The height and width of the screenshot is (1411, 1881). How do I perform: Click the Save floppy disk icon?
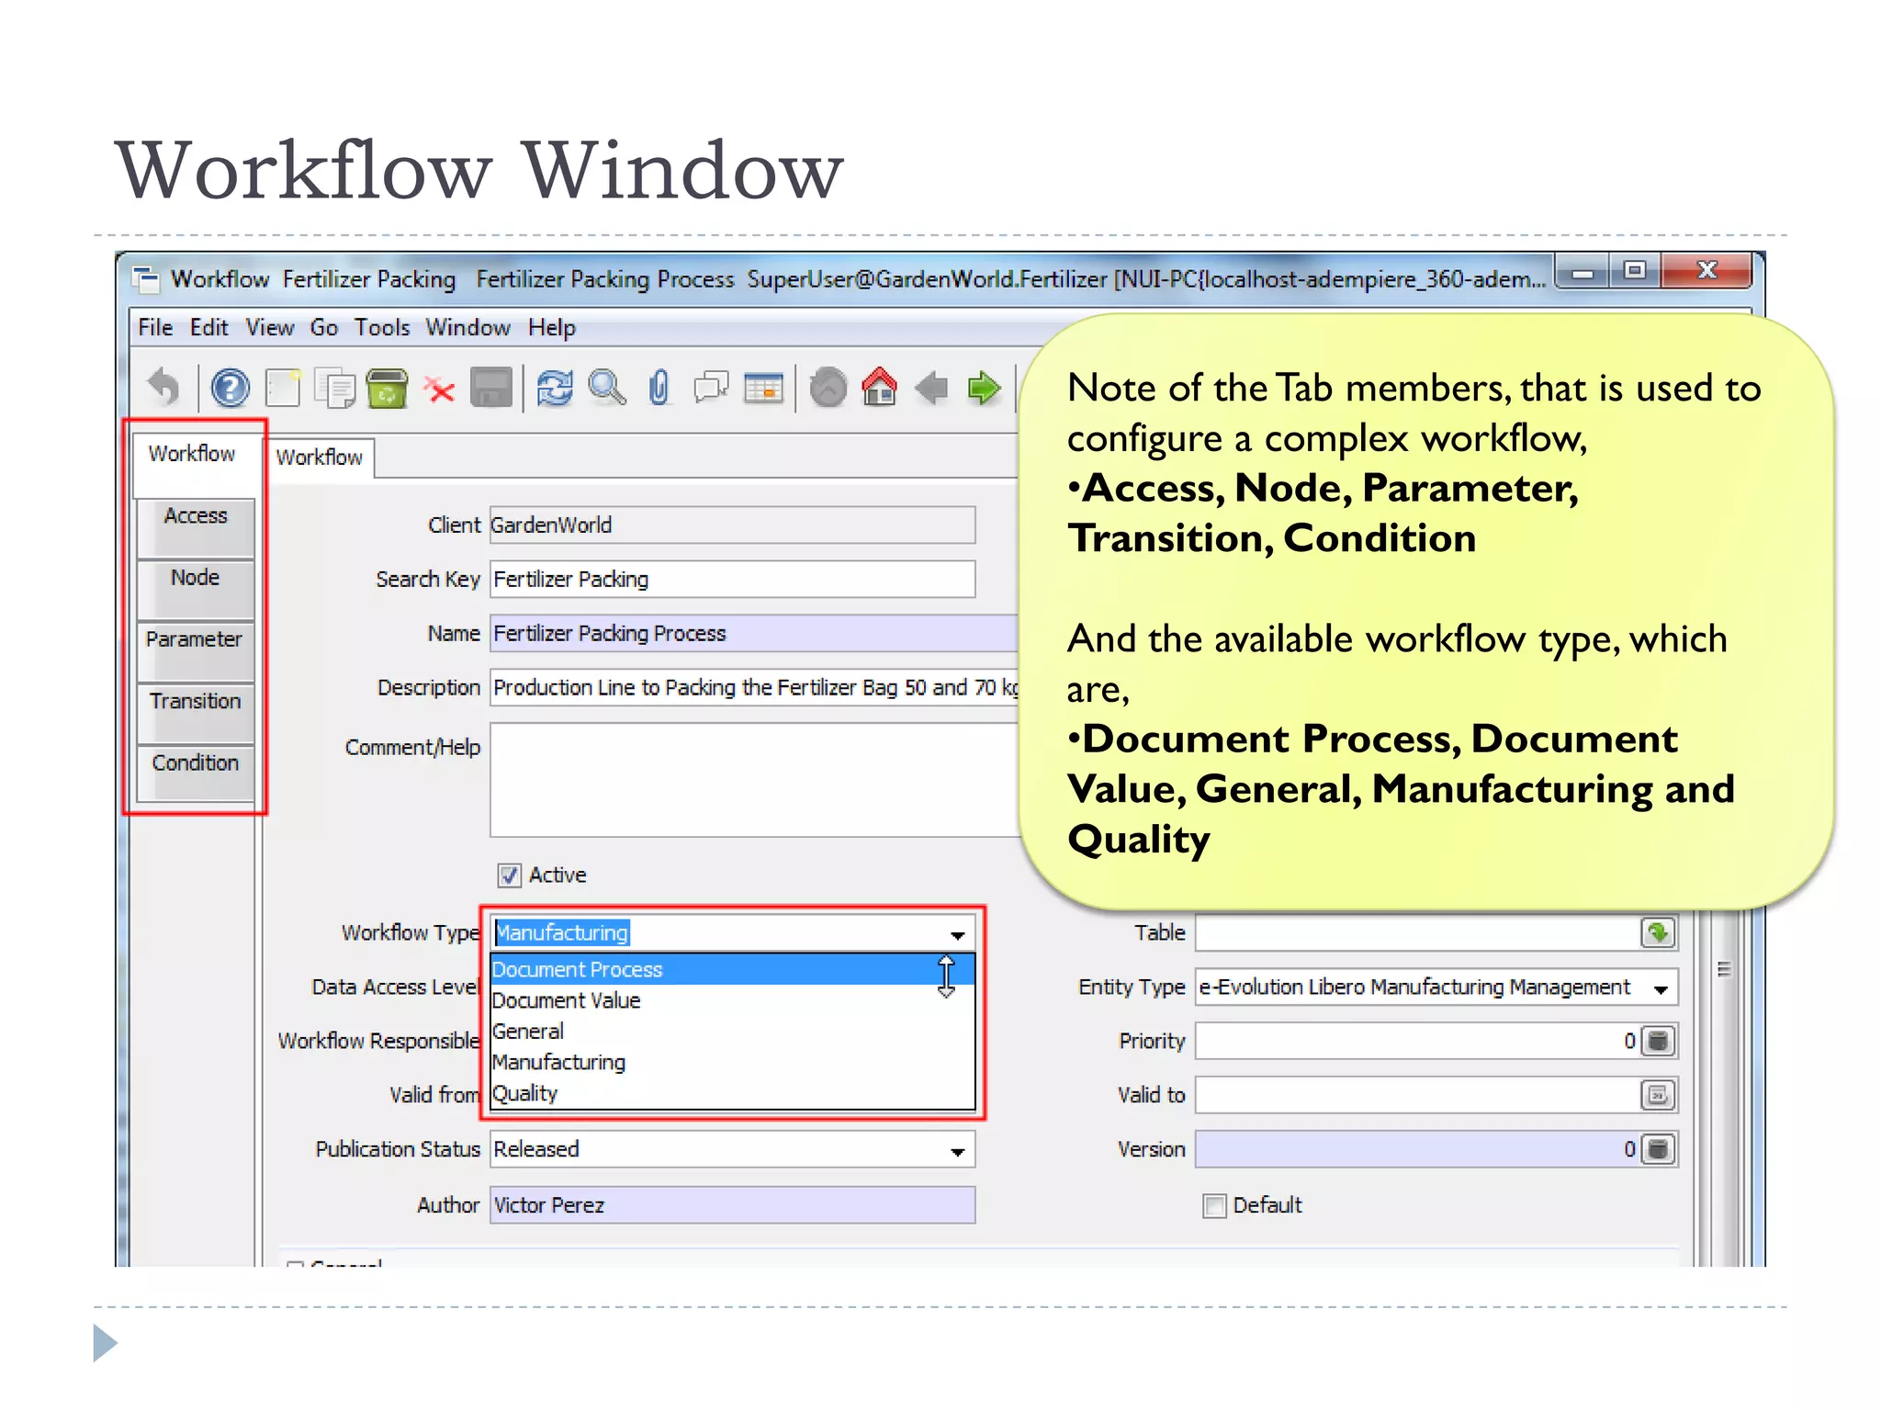point(491,388)
